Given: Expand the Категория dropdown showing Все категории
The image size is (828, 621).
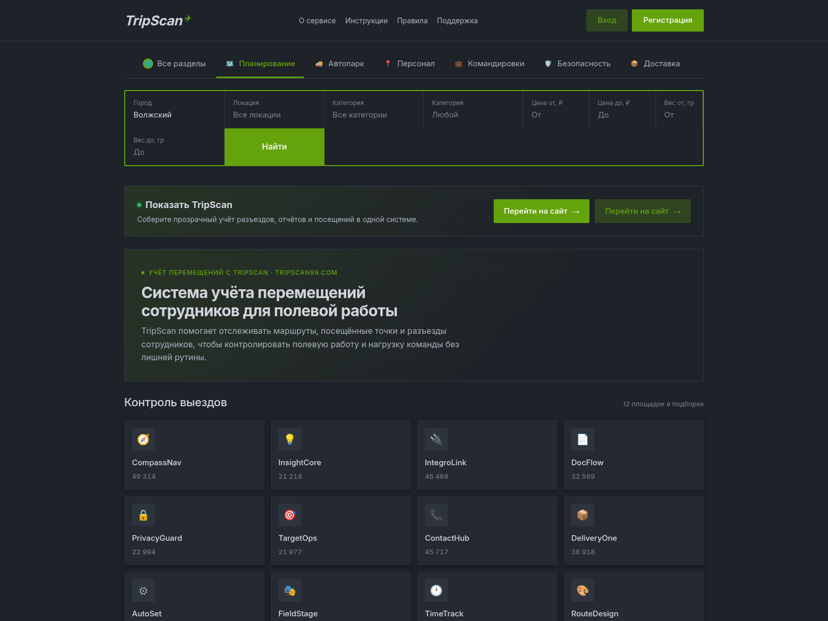Looking at the screenshot, I should (374, 110).
